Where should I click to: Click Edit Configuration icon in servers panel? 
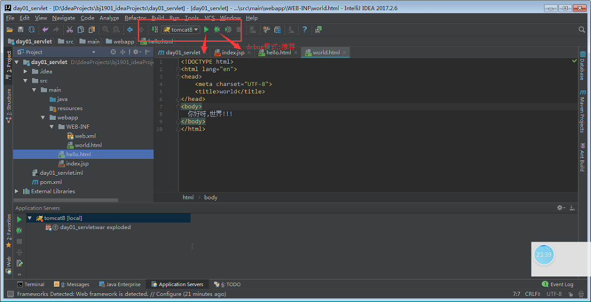[19, 263]
